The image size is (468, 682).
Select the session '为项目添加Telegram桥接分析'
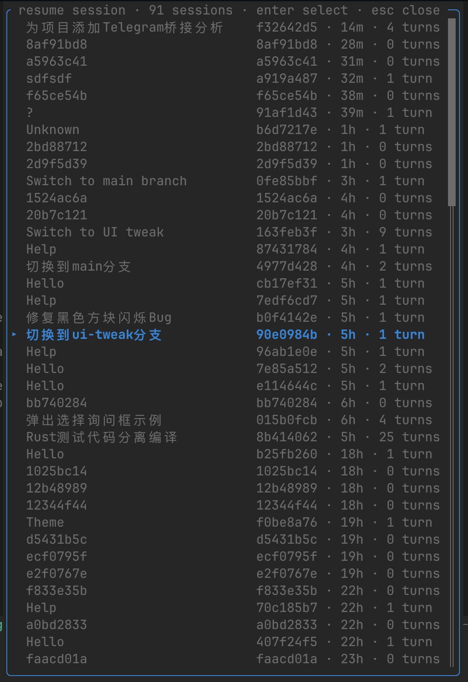(233, 27)
